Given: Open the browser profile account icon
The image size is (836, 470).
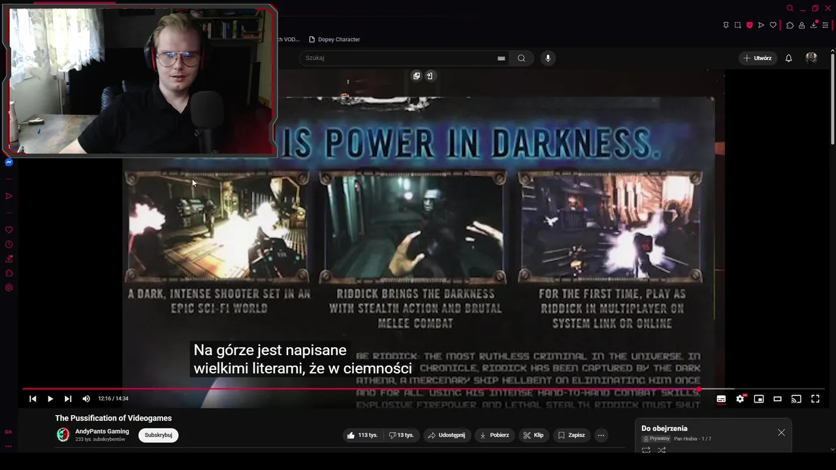Looking at the screenshot, I should point(801,25).
